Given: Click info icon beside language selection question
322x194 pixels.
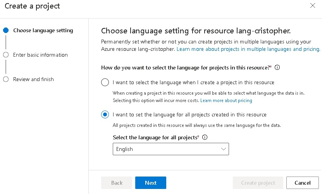Looking at the screenshot, I should (x=277, y=68).
